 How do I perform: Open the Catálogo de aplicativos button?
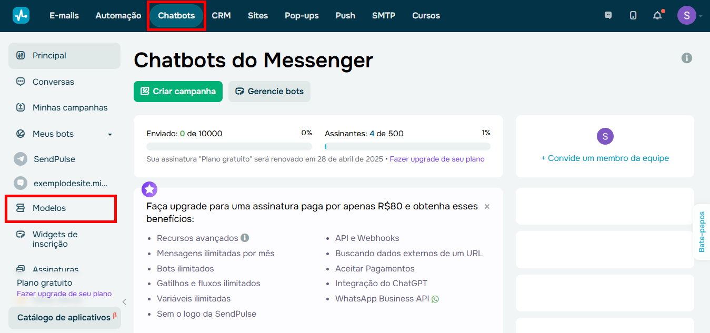click(x=65, y=318)
